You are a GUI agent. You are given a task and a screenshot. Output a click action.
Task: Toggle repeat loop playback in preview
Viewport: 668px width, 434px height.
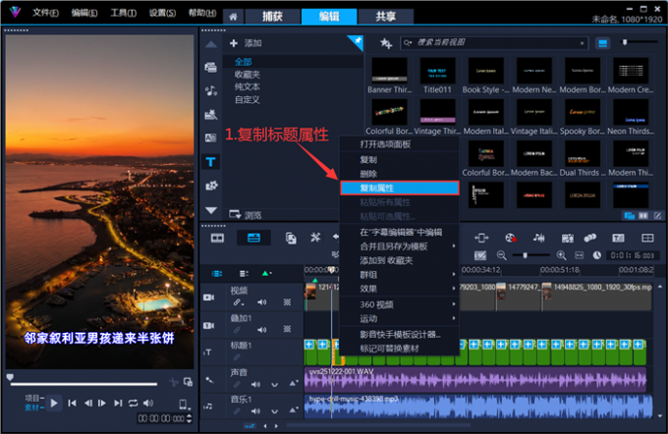coord(133,403)
